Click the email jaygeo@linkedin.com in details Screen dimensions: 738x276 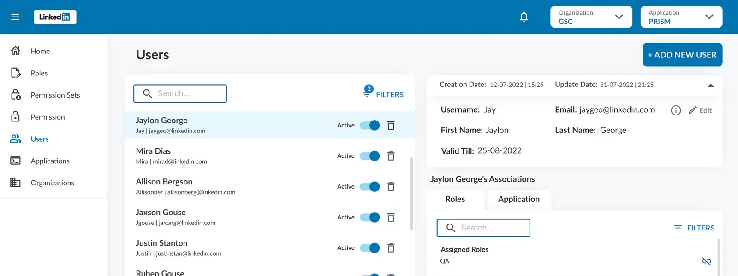point(617,109)
